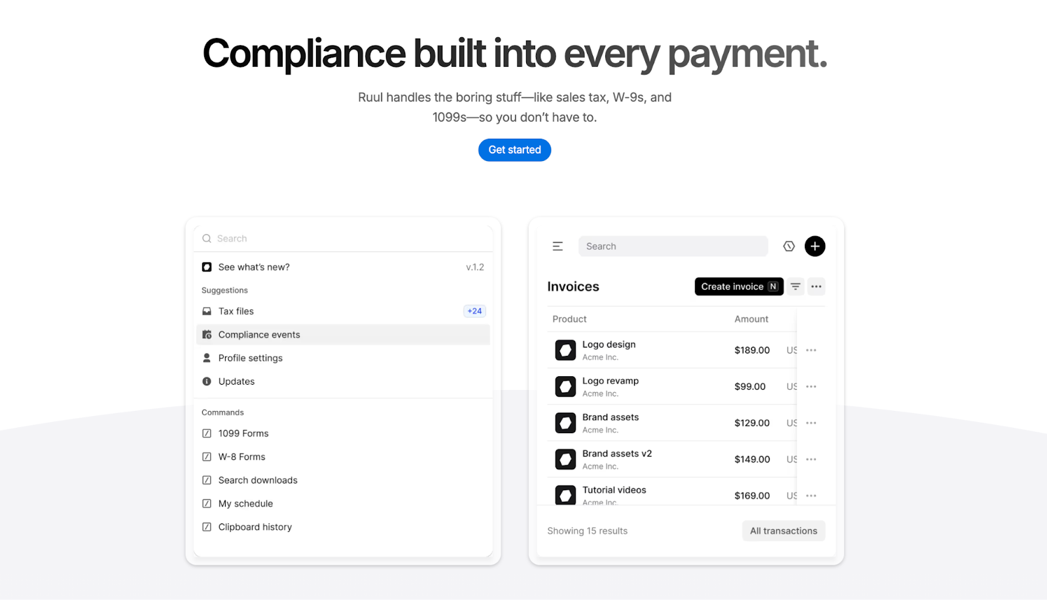Open Profile settings
The height and width of the screenshot is (600, 1047).
(x=343, y=358)
